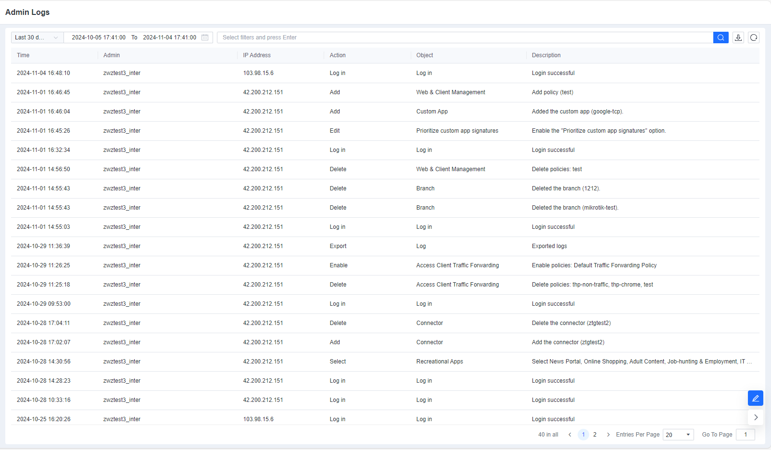Click the filter search input field
Image resolution: width=771 pixels, height=450 pixels.
coord(465,37)
